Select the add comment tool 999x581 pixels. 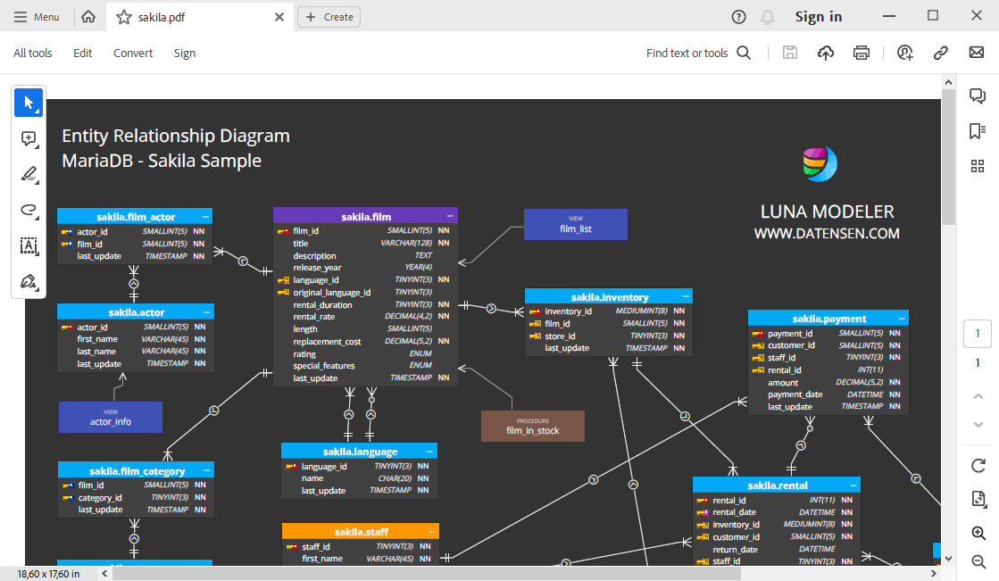[29, 138]
